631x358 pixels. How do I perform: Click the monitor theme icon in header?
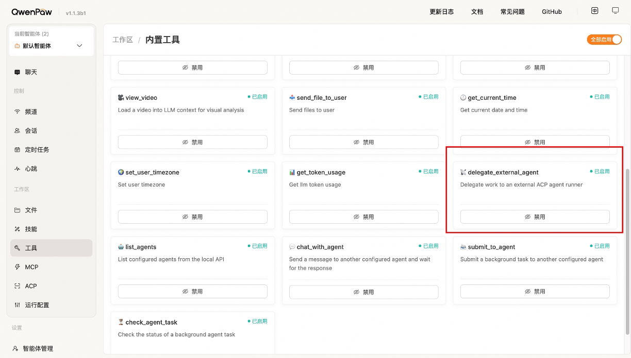pyautogui.click(x=615, y=11)
